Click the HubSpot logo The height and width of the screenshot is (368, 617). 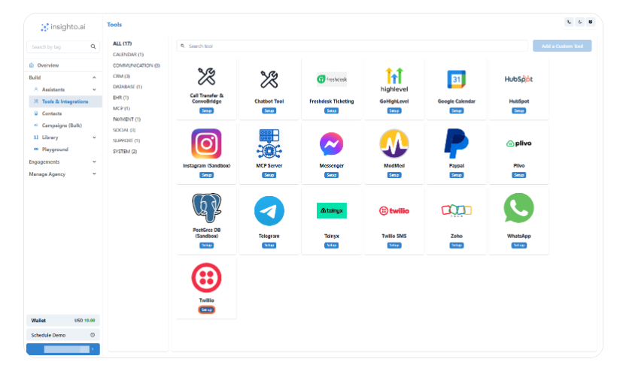[x=518, y=80]
